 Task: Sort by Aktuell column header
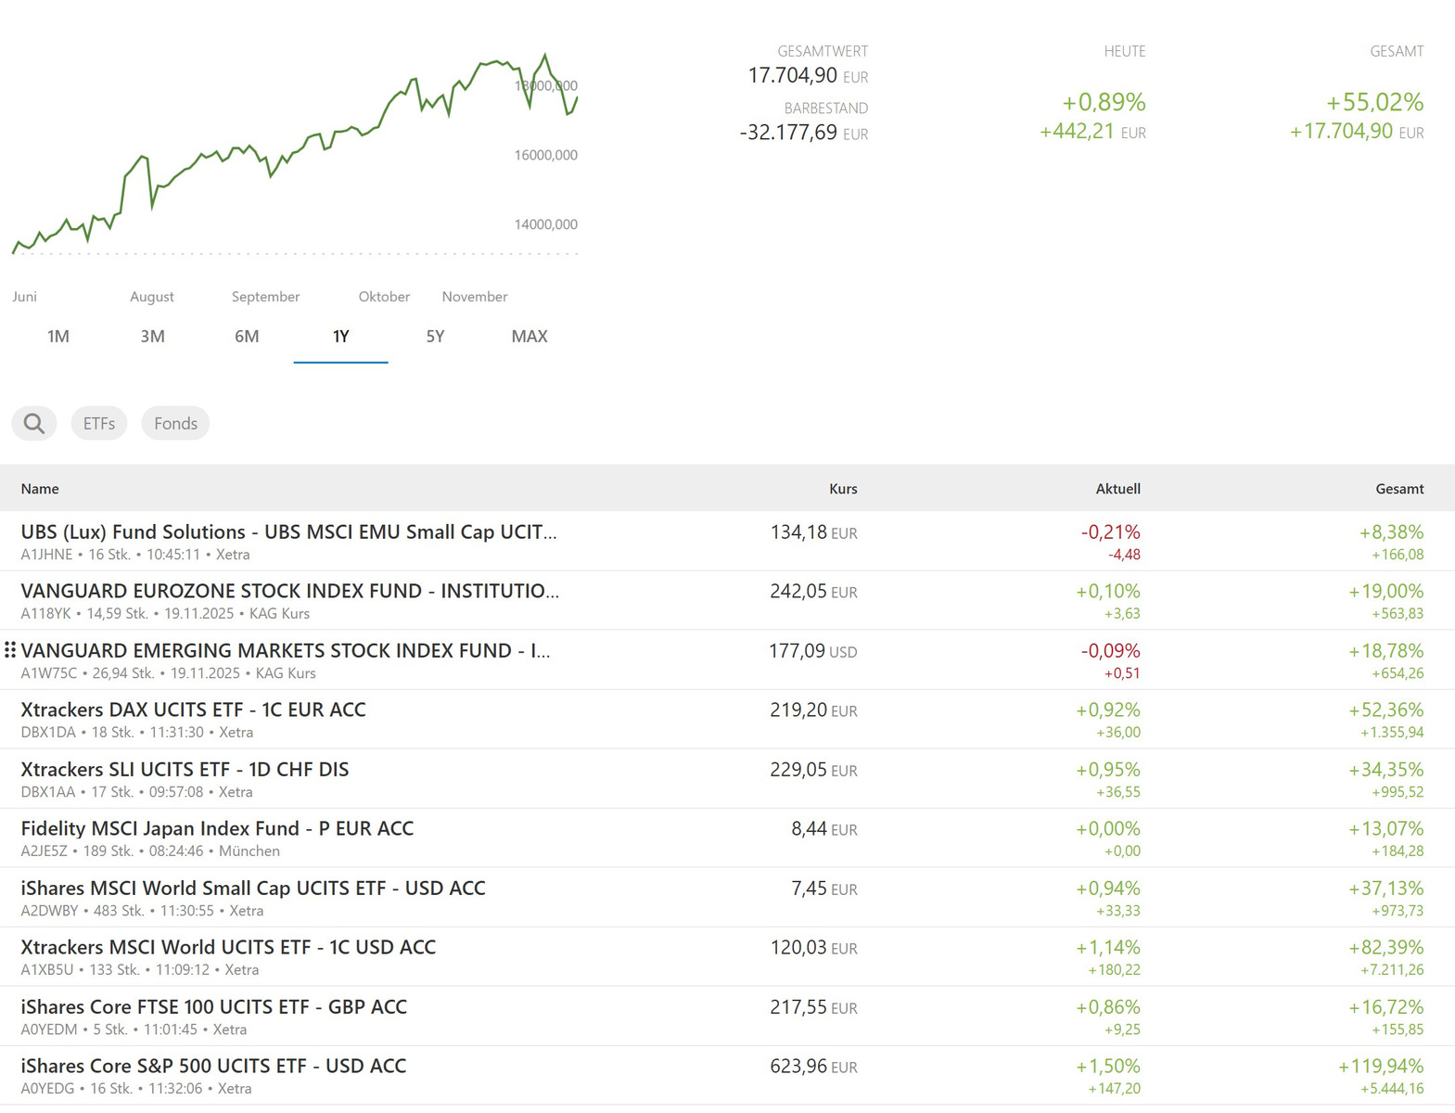click(x=1117, y=489)
